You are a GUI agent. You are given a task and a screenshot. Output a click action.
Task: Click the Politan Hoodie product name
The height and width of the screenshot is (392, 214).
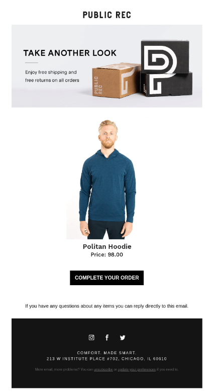coord(107,246)
